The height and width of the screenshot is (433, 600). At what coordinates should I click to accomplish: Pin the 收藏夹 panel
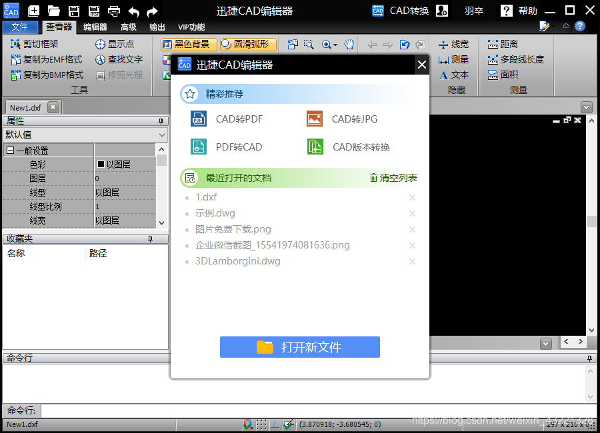151,239
